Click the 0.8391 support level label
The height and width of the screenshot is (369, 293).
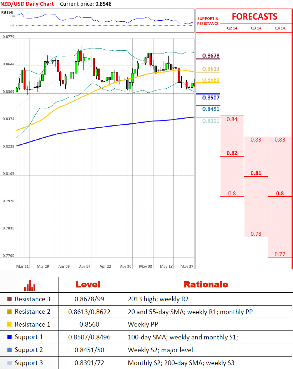point(211,121)
